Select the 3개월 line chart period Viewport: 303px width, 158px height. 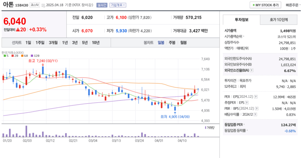[x=53, y=42]
